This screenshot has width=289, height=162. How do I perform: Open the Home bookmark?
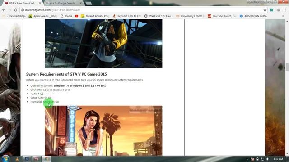pos(66,16)
